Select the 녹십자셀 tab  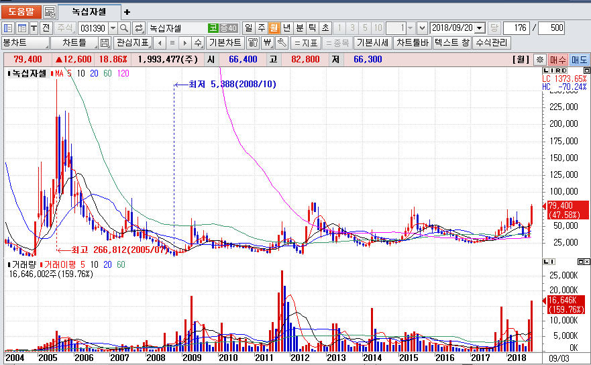click(x=89, y=12)
